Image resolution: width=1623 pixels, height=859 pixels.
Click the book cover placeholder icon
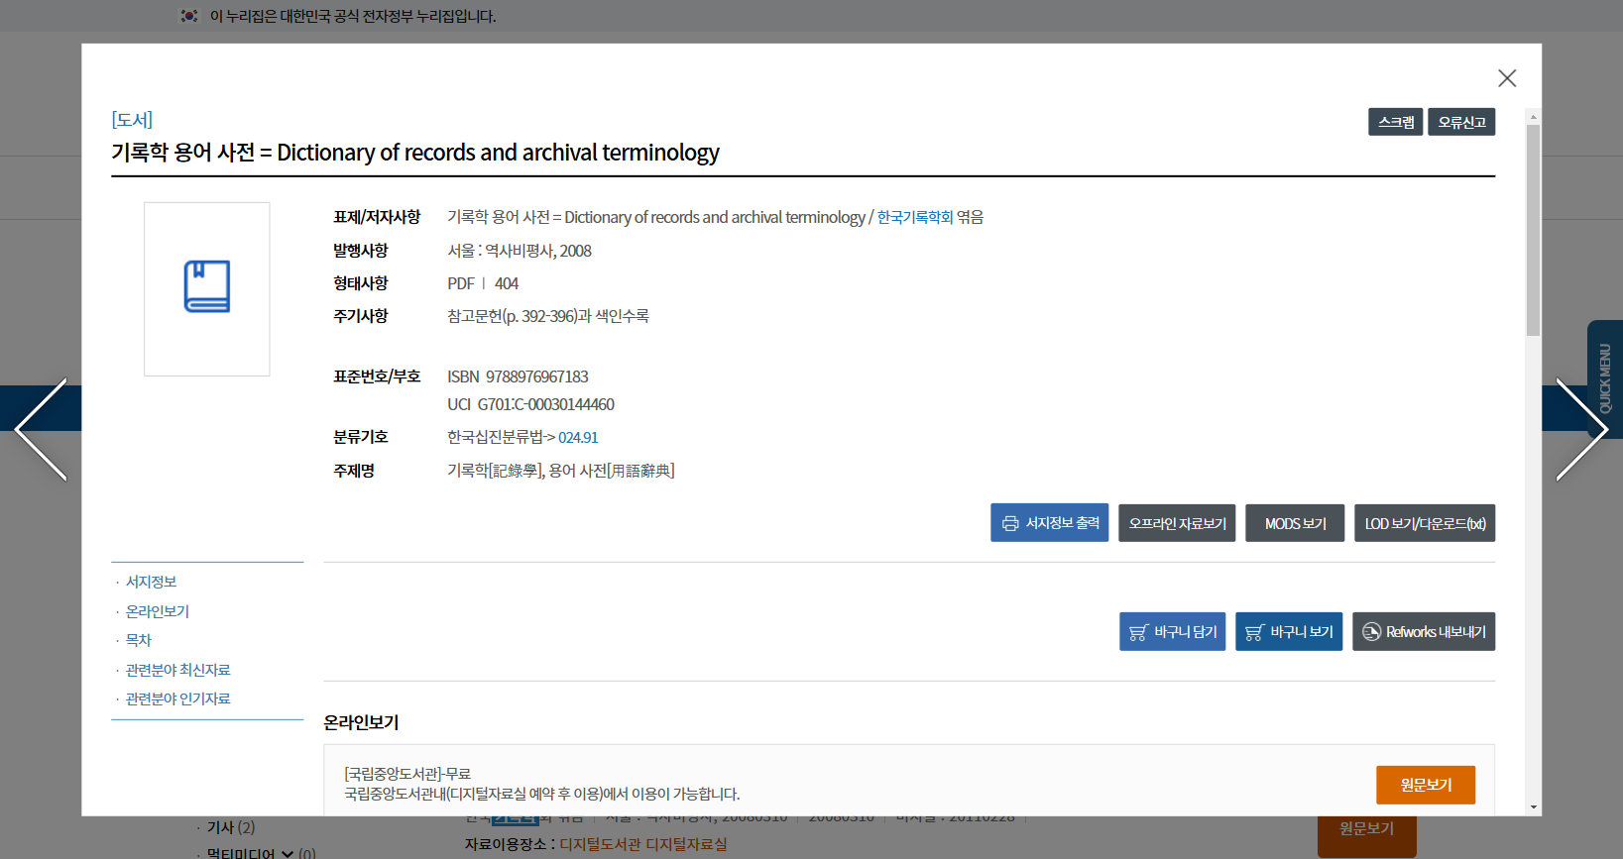[x=206, y=288]
